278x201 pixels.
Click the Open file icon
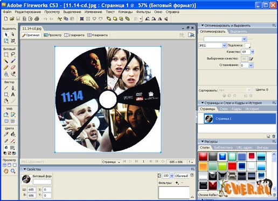(12, 19)
